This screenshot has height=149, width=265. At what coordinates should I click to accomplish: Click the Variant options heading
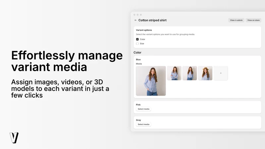tap(144, 30)
